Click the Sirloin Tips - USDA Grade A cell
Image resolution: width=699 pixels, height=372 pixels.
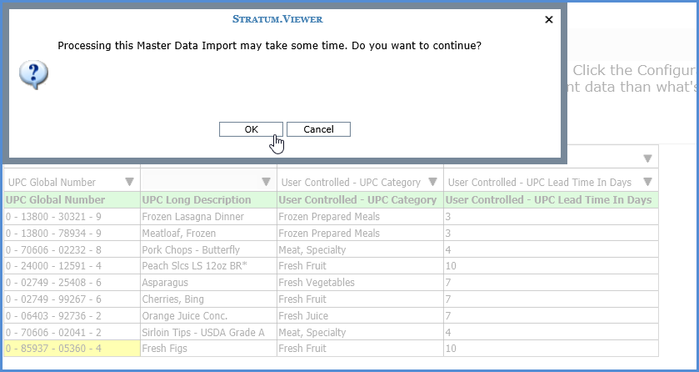click(202, 332)
